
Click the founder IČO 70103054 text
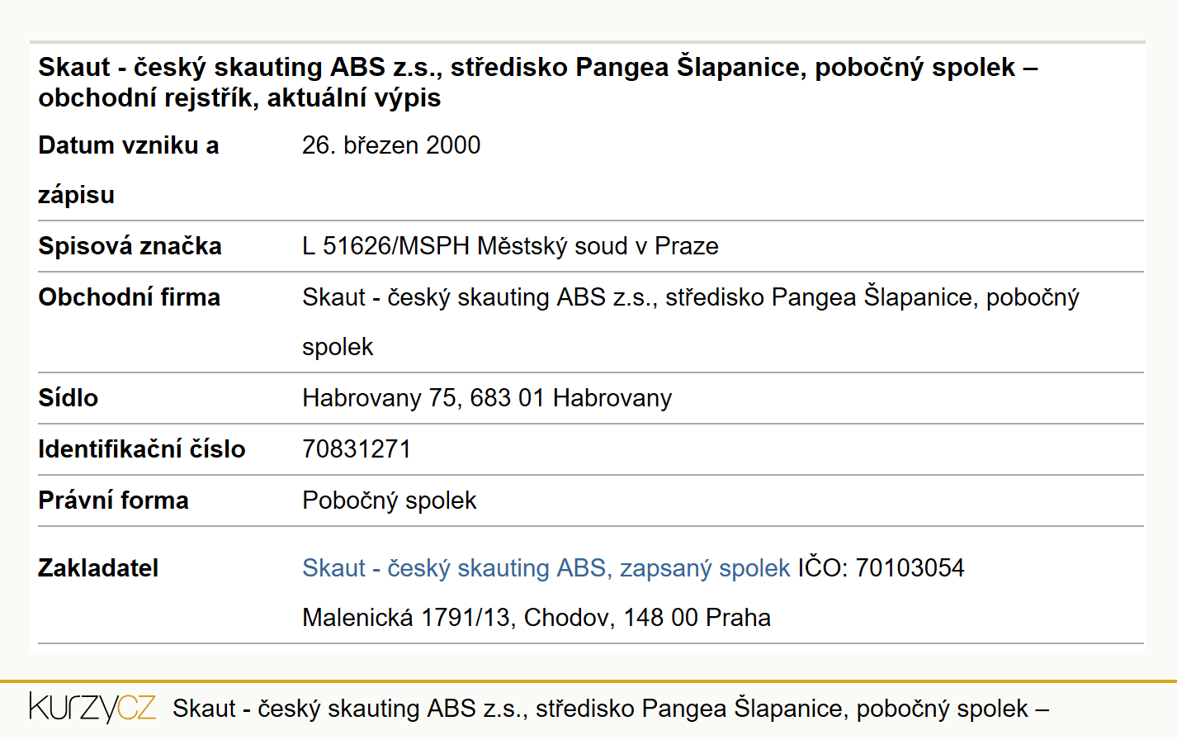[x=881, y=568]
